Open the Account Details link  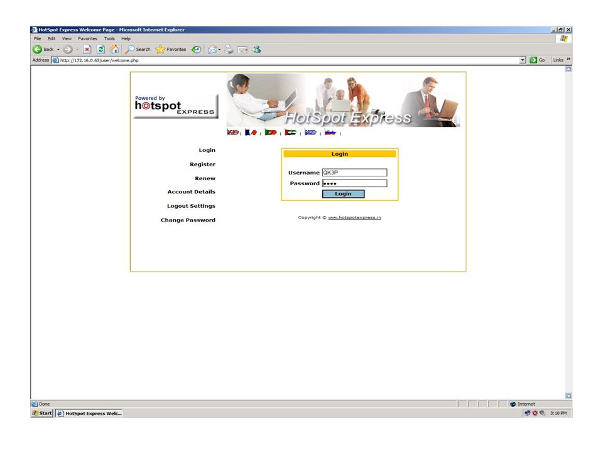pyautogui.click(x=192, y=192)
